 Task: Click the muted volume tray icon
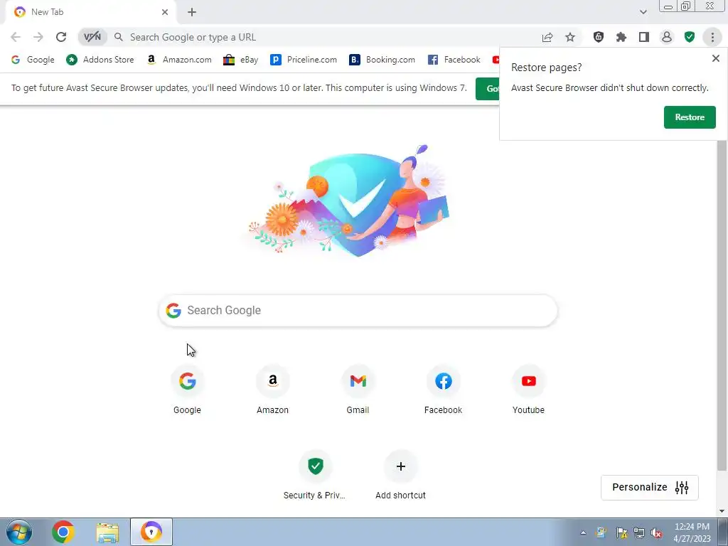(x=656, y=533)
